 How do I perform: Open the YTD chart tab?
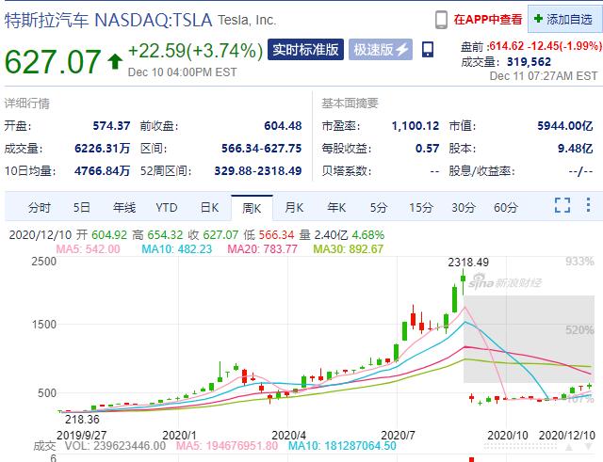point(167,208)
